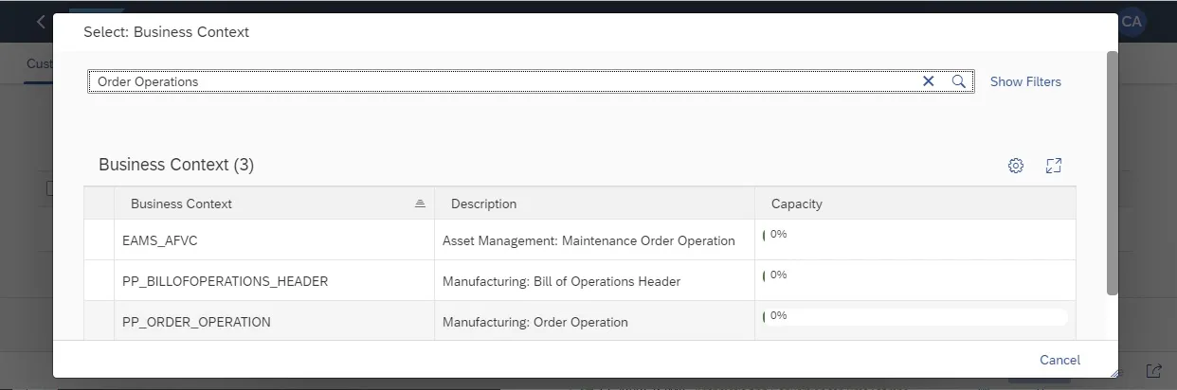Screen dimensions: 1177x390
Task: Click the Manufacturing: Bill of Operations Header description
Action: tap(561, 281)
